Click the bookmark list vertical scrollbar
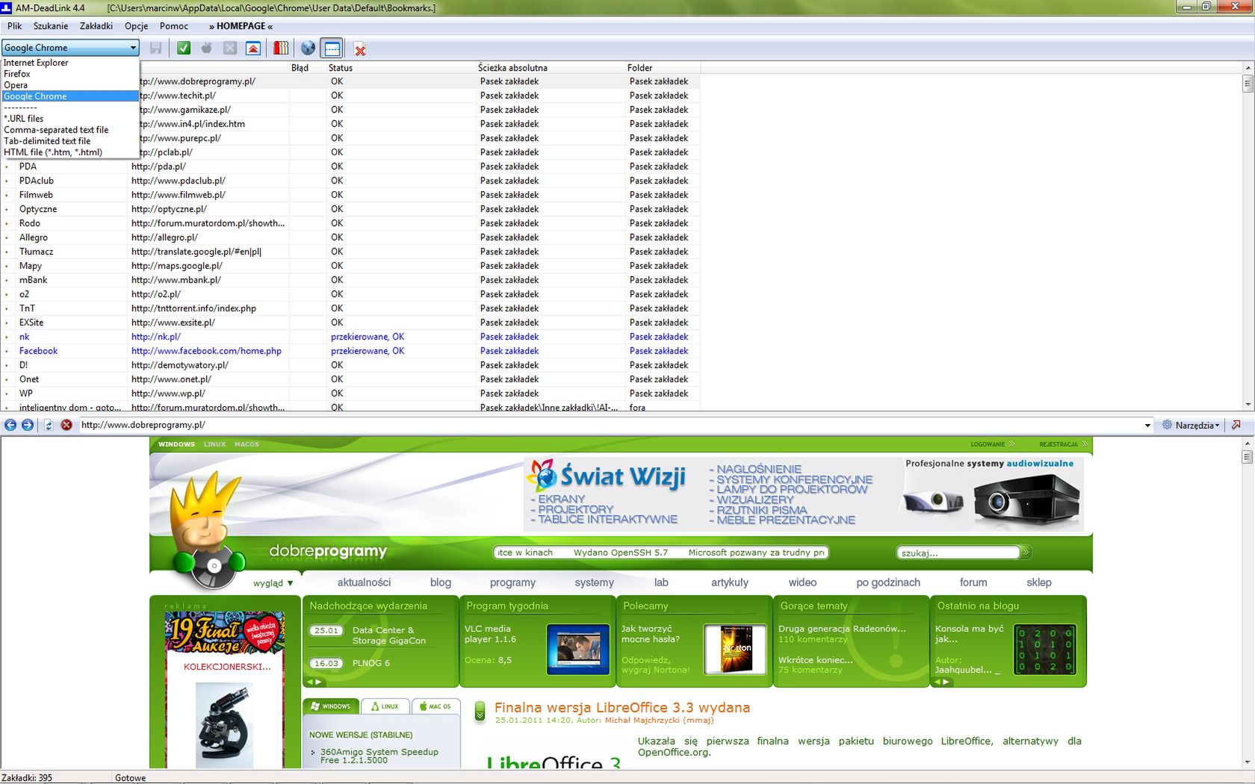 (1248, 236)
